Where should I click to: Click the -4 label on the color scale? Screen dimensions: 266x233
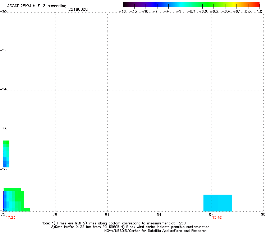pos(166,11)
